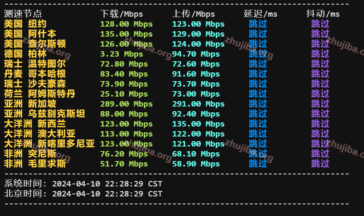Click 135.00 Mbps download for 阿什本
The height and width of the screenshot is (216, 364).
point(126,34)
